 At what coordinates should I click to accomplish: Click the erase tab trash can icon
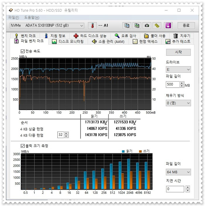pos(175,36)
